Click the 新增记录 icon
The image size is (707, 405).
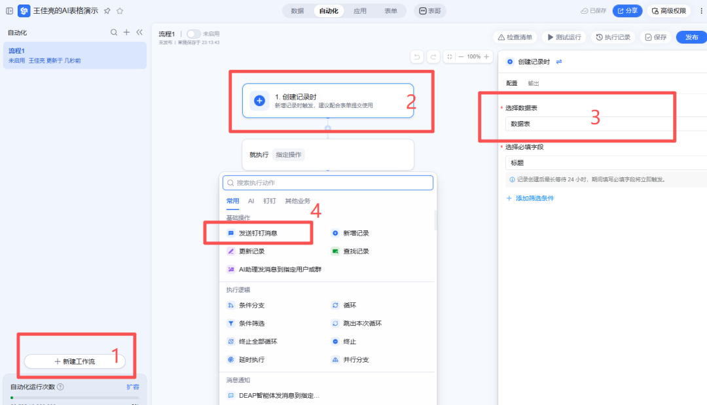click(x=335, y=233)
